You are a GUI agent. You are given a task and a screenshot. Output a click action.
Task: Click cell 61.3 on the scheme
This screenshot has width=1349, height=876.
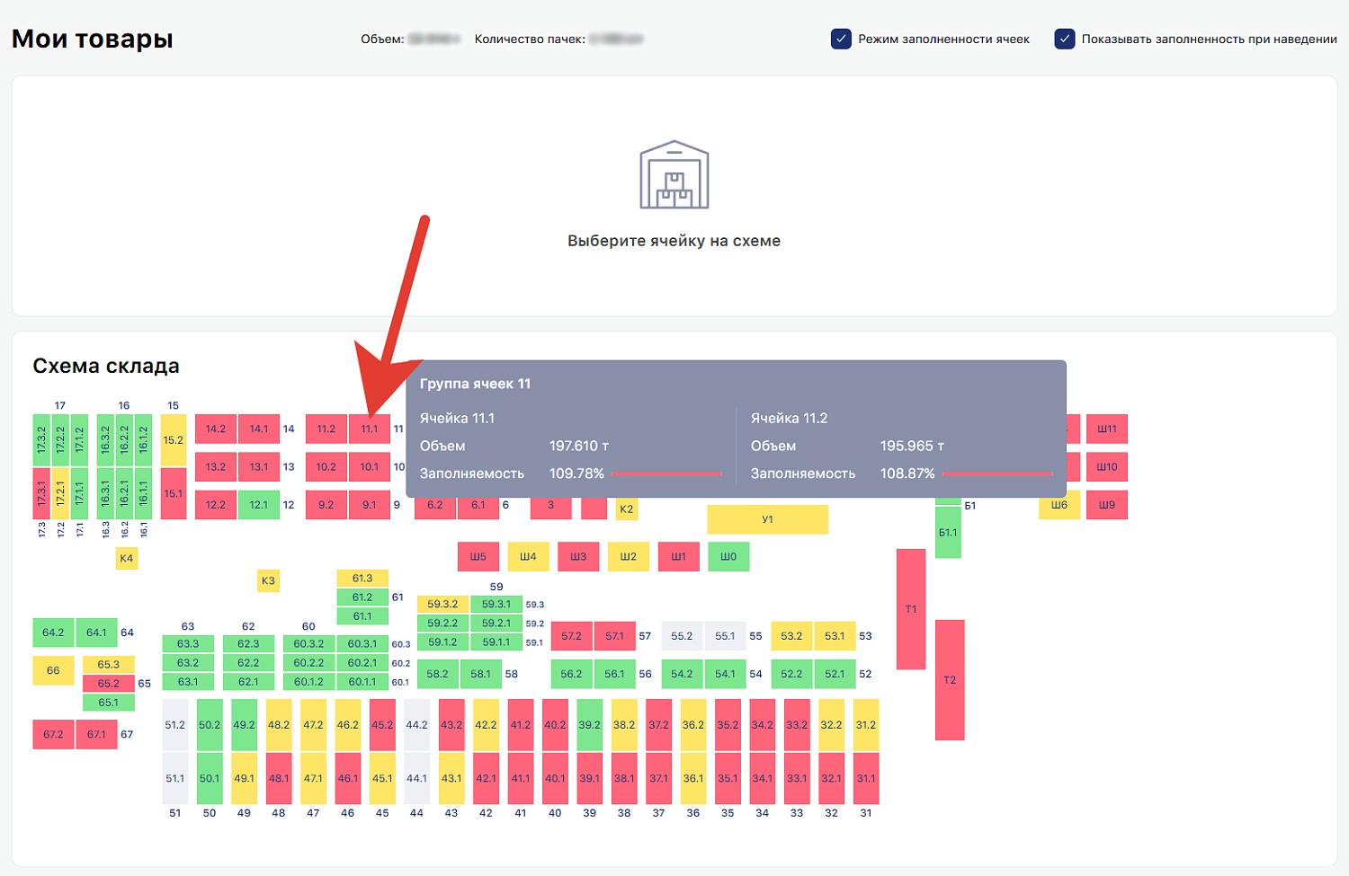pos(362,578)
